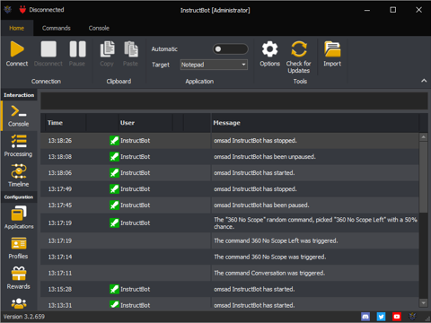This screenshot has width=431, height=323.
Task: Click the Version 3.2.659 status text
Action: coord(24,317)
